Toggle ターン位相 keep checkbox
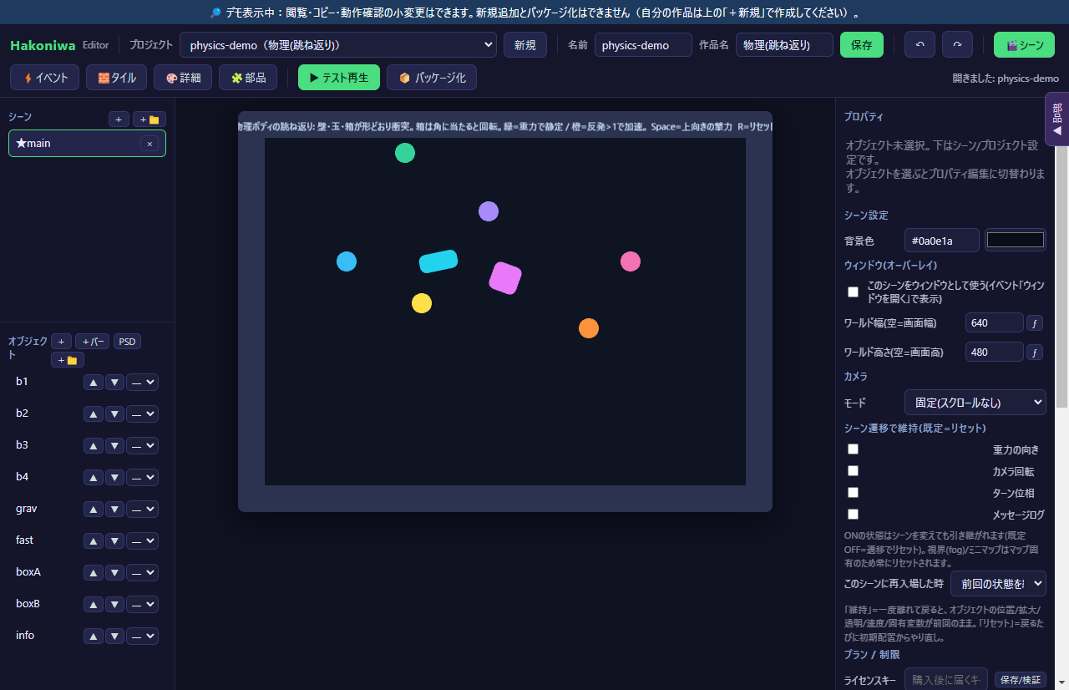Screen dimensions: 1069x690 (x=853, y=493)
